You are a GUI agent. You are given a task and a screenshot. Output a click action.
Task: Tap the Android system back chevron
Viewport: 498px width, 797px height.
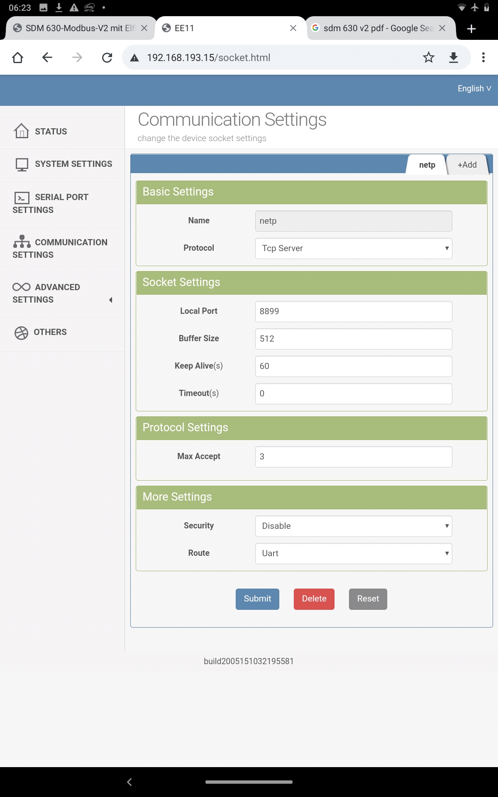(129, 782)
